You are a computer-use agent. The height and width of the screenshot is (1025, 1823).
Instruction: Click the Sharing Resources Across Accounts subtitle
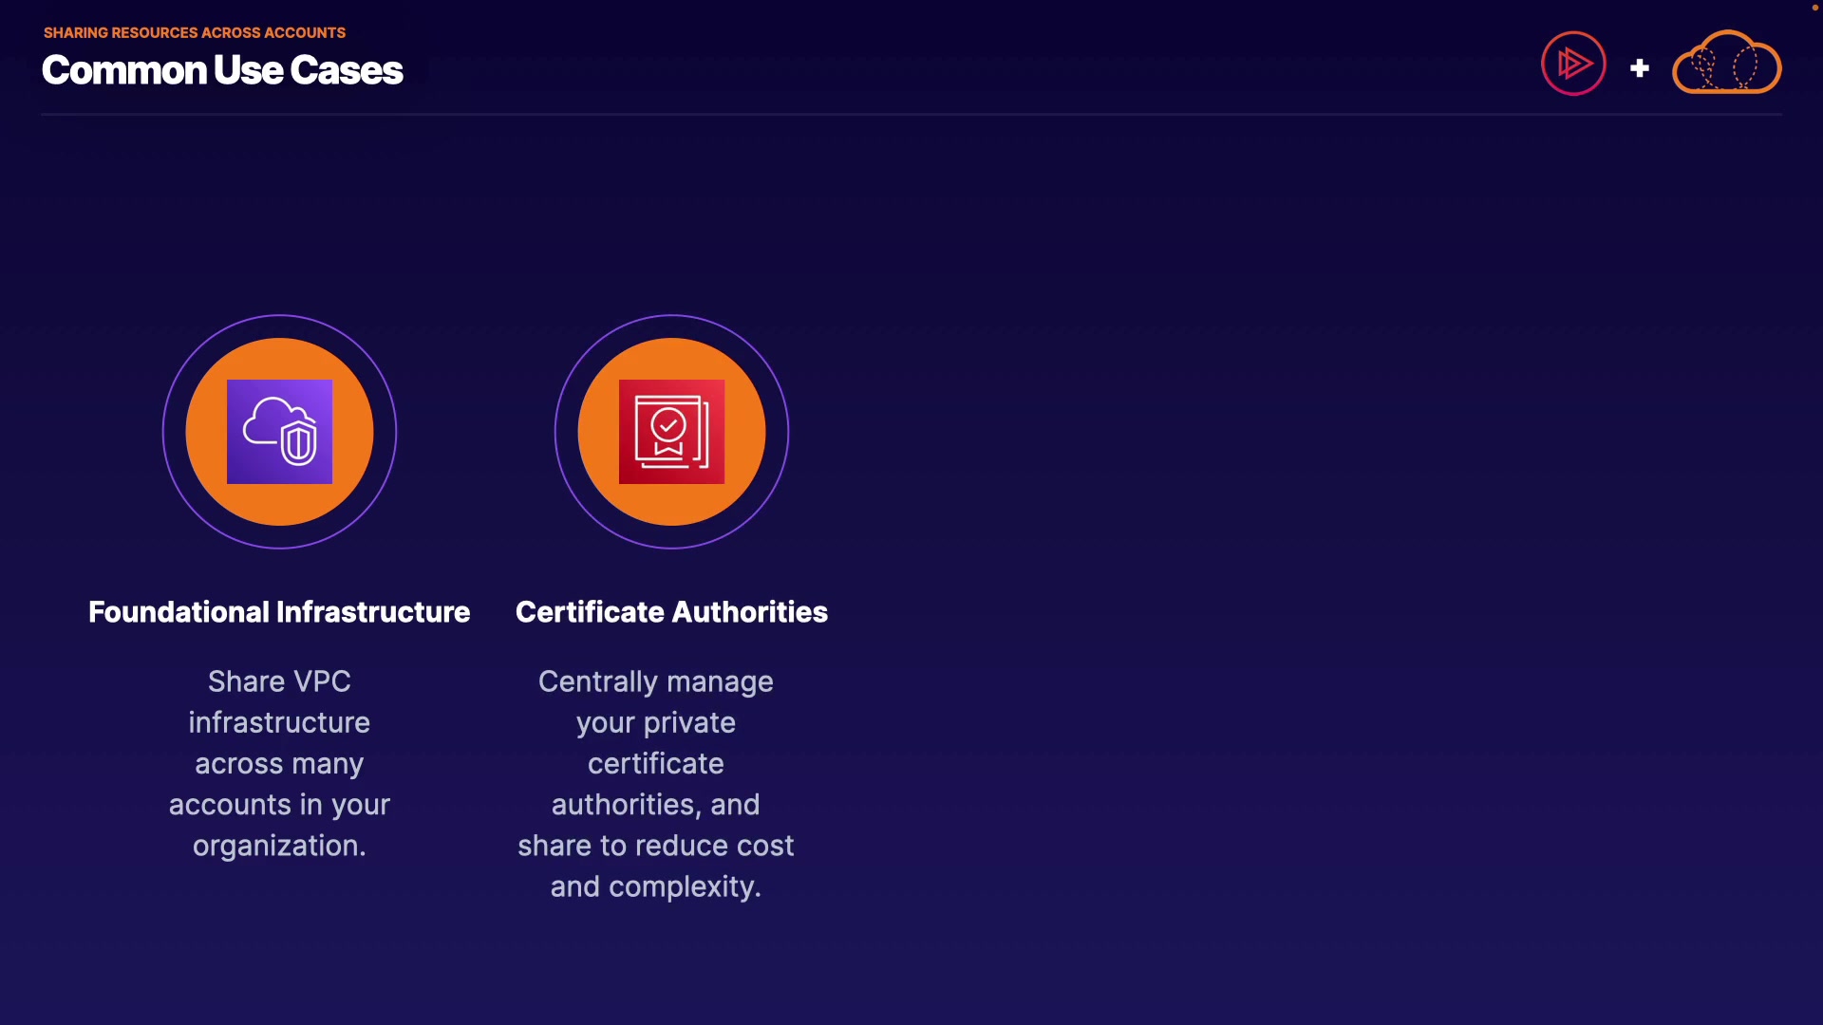pos(195,32)
